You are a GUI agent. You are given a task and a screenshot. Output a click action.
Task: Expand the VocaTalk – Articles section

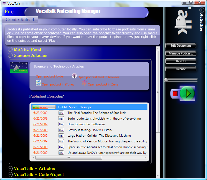tap(10, 169)
